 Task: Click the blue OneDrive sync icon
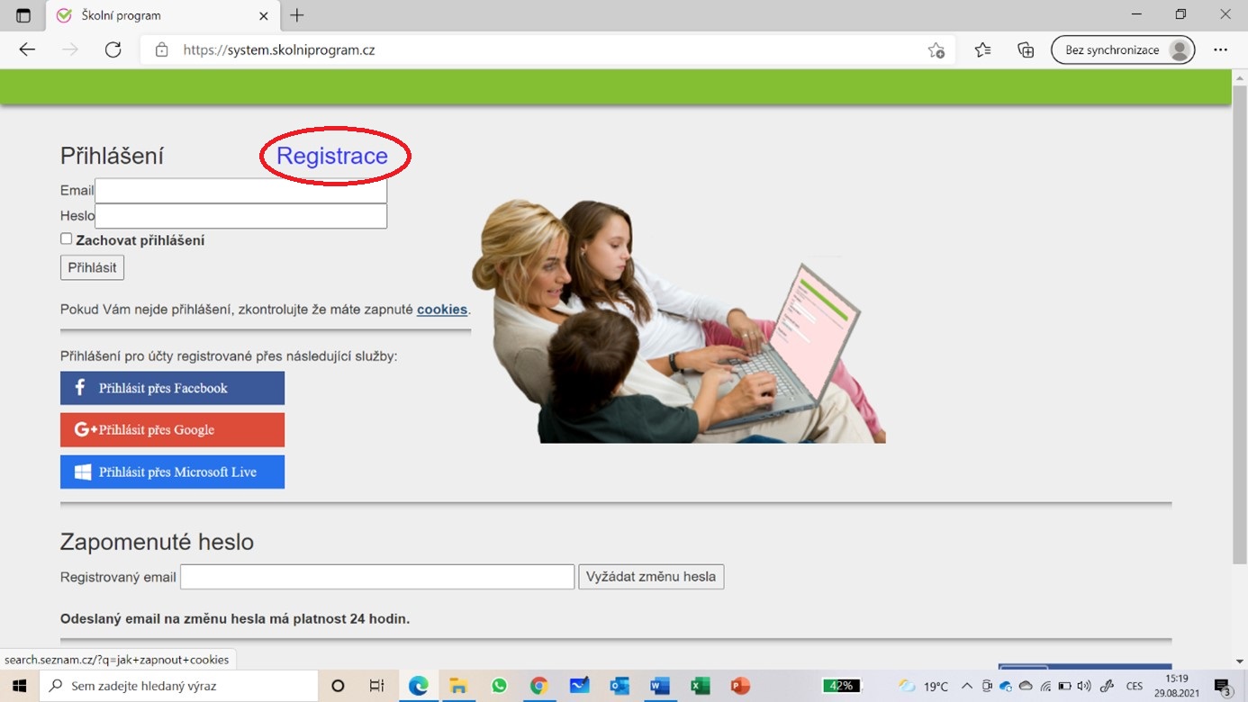(x=1006, y=686)
